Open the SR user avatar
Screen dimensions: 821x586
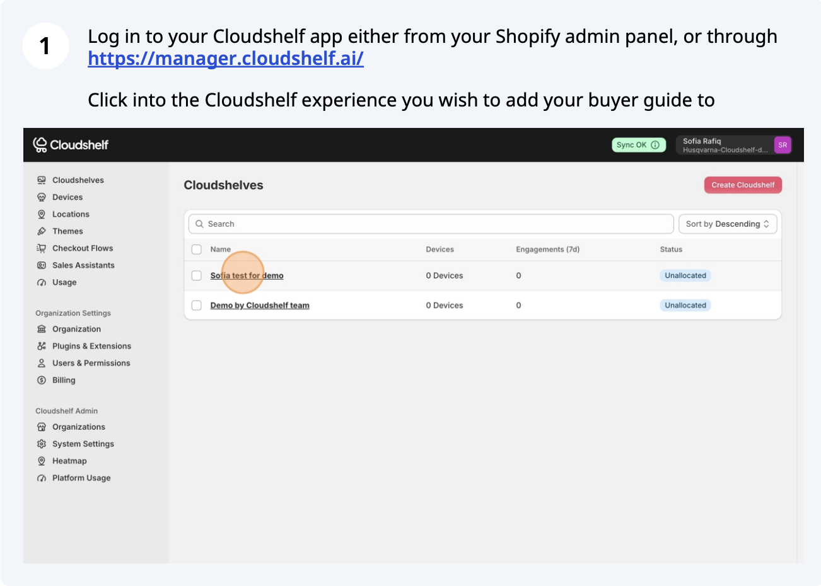783,145
